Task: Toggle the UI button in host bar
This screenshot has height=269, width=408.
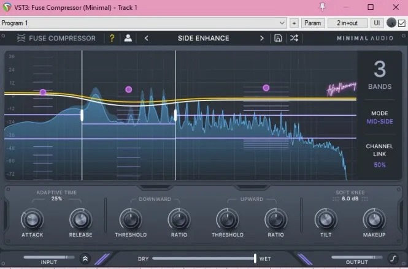Action: [x=377, y=23]
